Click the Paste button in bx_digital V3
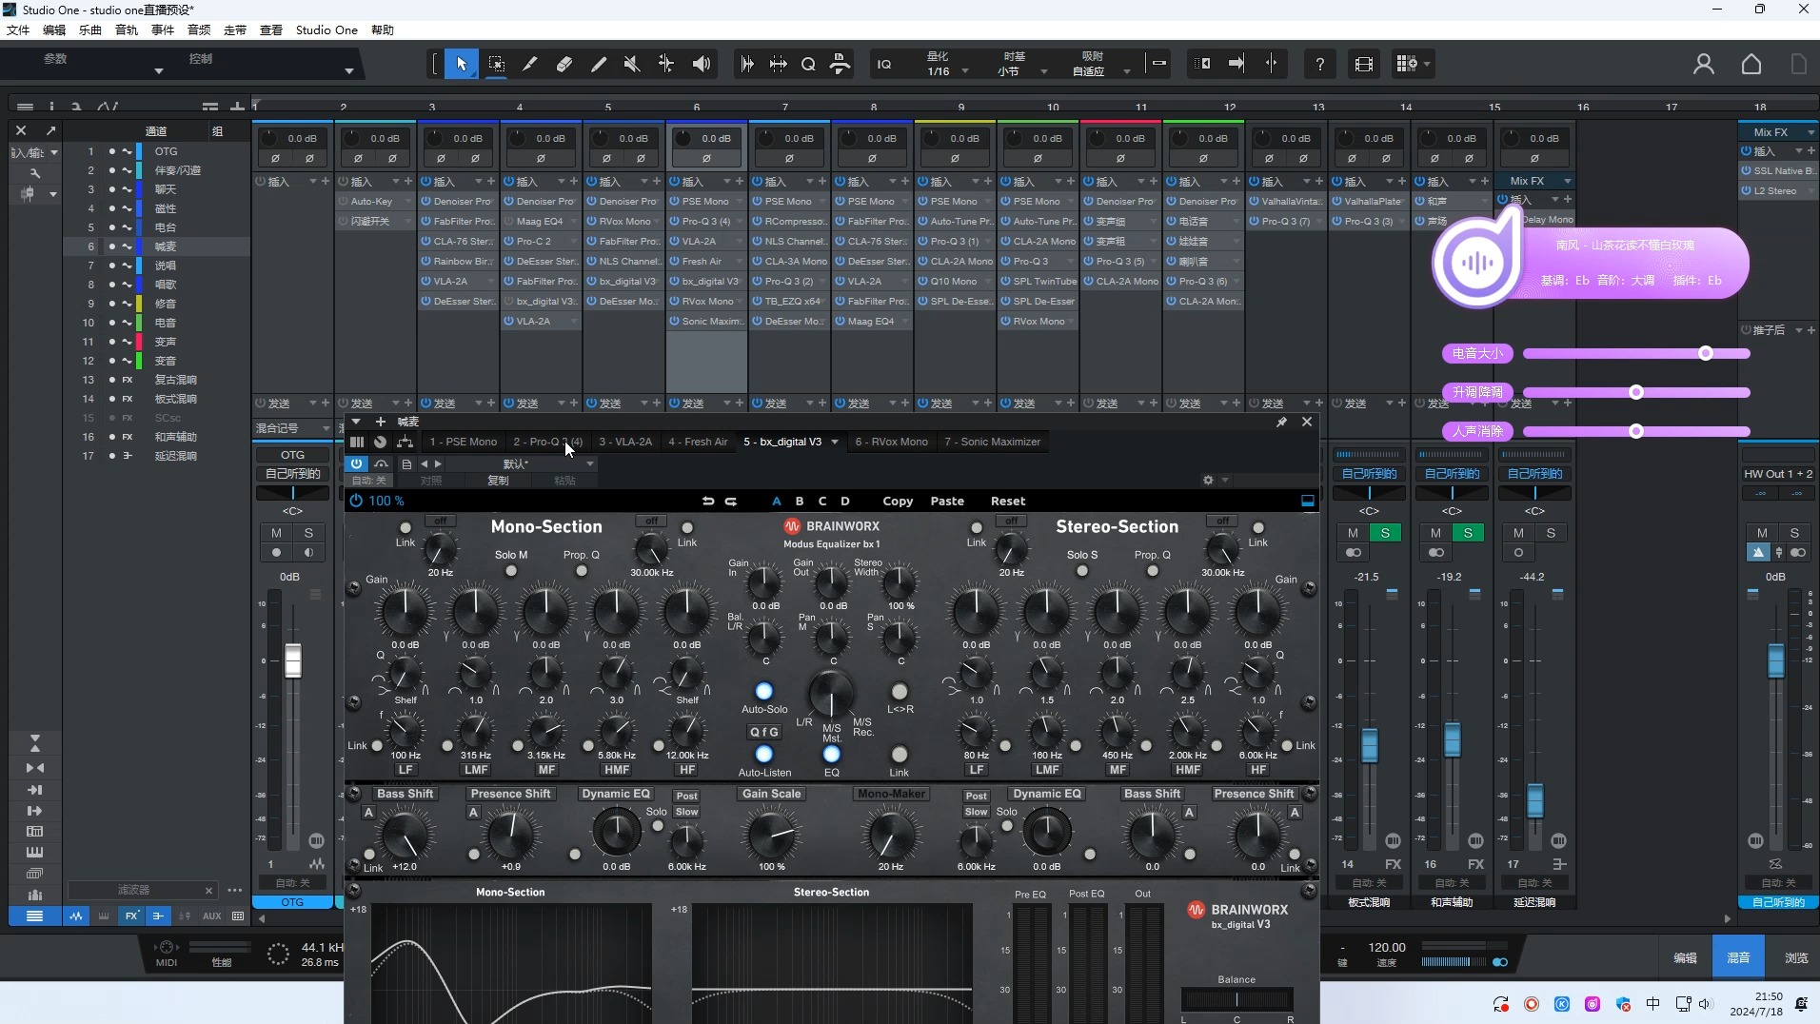 click(x=947, y=501)
